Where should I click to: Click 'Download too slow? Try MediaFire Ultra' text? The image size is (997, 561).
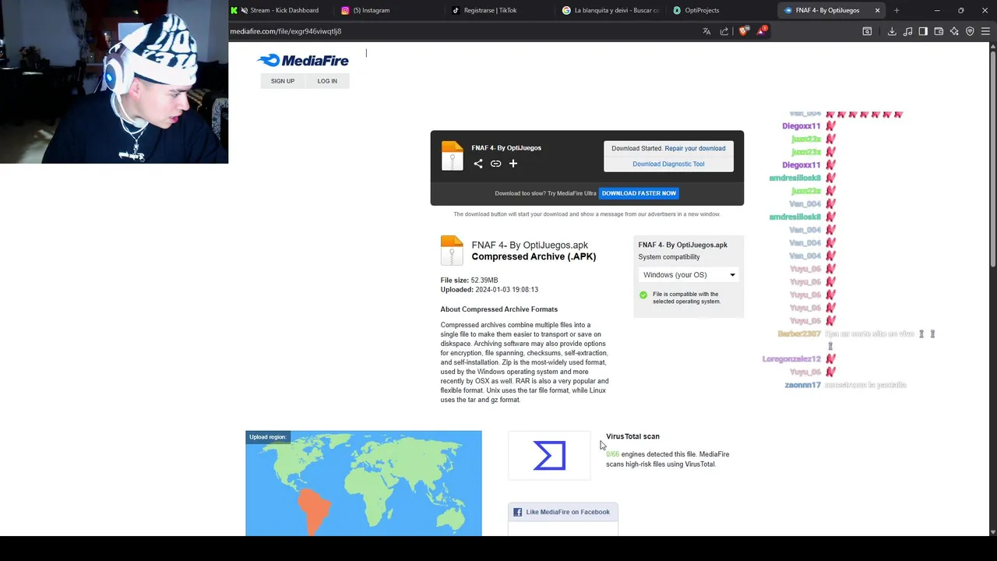545,193
